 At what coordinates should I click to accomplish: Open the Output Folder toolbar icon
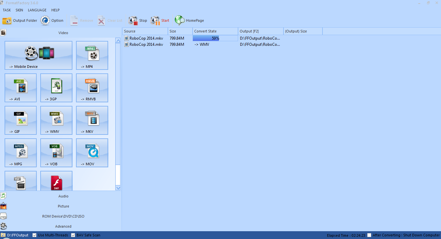coord(7,20)
